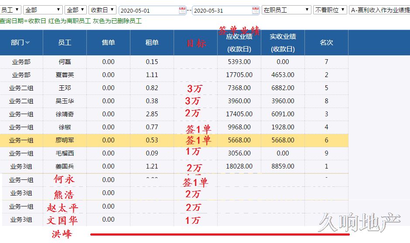
Task: Click the 租单 column header
Action: (152, 42)
